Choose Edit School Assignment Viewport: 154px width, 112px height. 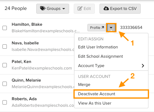111,56
